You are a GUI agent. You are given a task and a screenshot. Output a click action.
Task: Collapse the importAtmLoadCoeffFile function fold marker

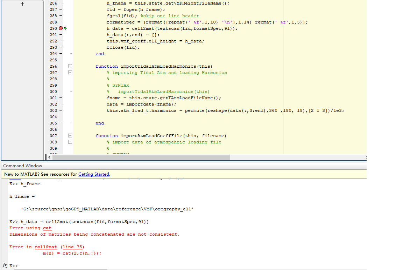point(70,136)
